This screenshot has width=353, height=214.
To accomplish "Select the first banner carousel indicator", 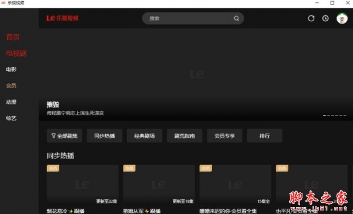I will [325, 116].
